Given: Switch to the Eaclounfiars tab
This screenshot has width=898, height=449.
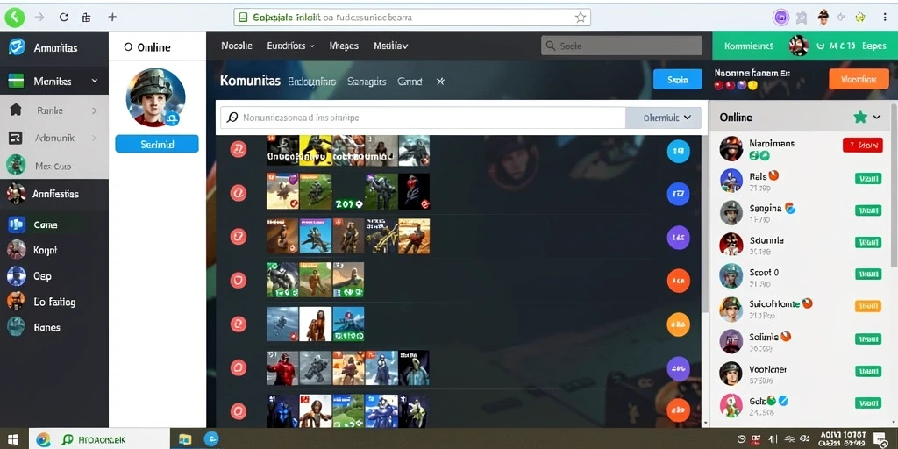Looking at the screenshot, I should pyautogui.click(x=311, y=82).
